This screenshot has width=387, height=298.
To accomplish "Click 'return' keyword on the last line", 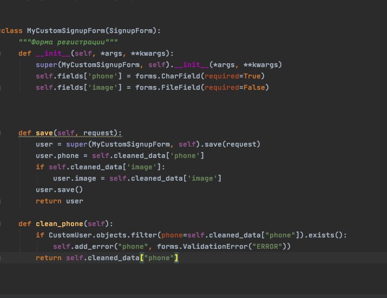I will 49,258.
